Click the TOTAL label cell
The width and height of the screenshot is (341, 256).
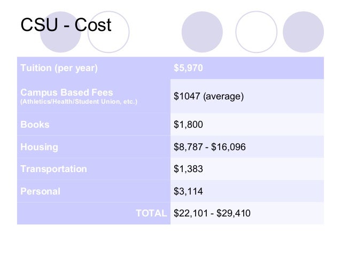(x=94, y=213)
